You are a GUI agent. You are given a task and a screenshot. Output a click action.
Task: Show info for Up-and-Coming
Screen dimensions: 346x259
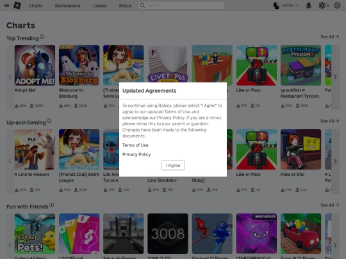49,121
